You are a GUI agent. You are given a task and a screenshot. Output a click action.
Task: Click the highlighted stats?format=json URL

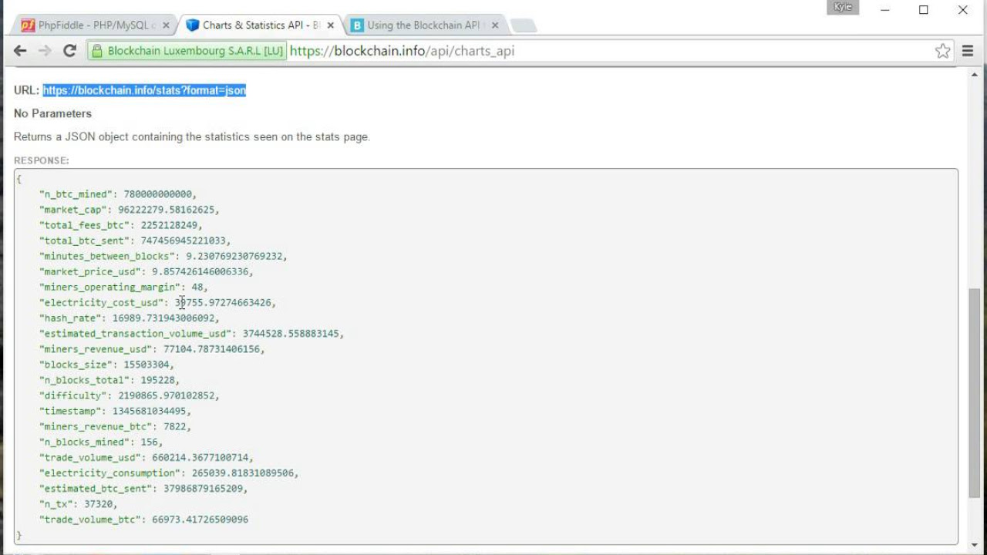(x=144, y=90)
